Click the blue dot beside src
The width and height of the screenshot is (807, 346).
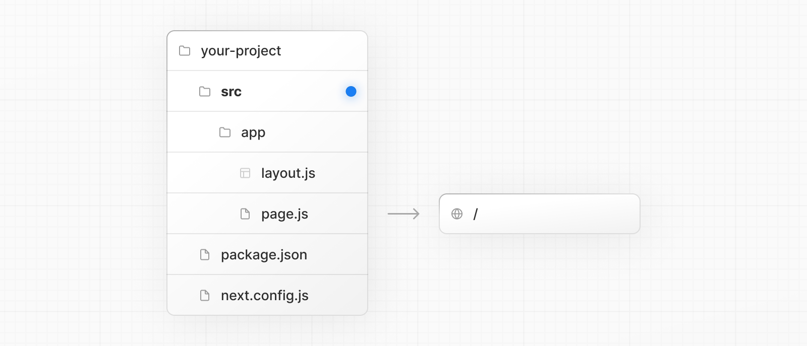tap(351, 92)
